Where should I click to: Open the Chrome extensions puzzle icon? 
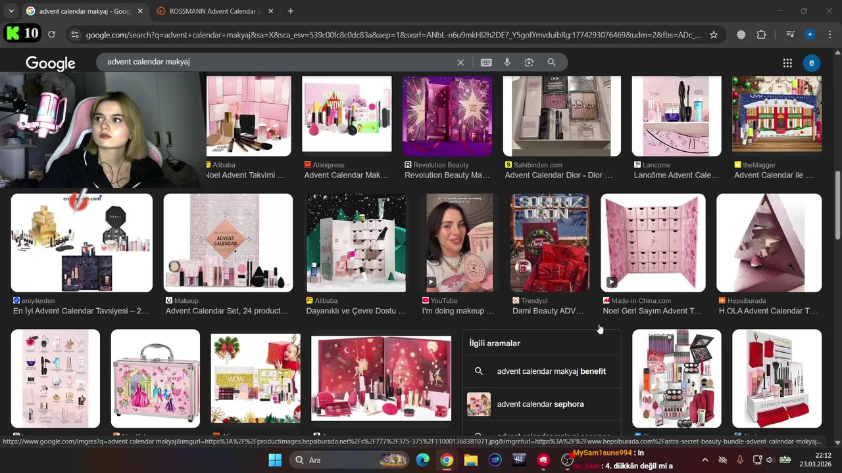pyautogui.click(x=762, y=35)
